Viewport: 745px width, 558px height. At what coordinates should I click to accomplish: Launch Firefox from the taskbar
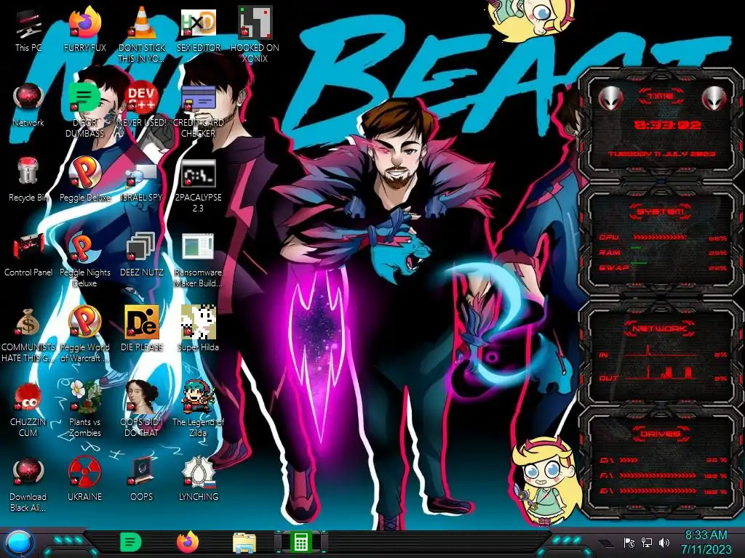pos(188,542)
